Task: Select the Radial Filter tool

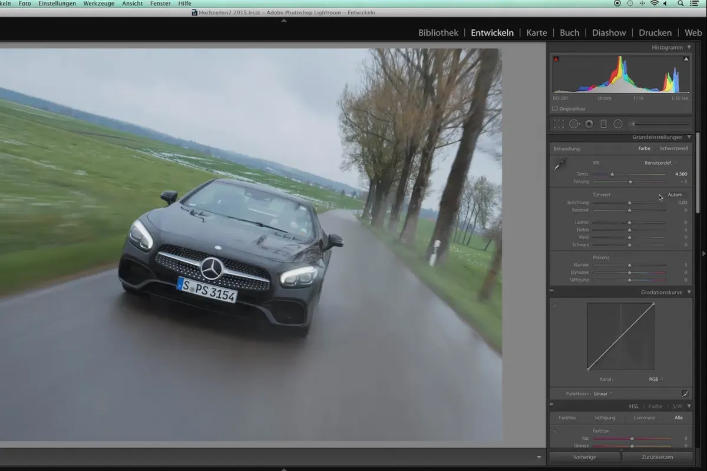Action: click(x=618, y=124)
